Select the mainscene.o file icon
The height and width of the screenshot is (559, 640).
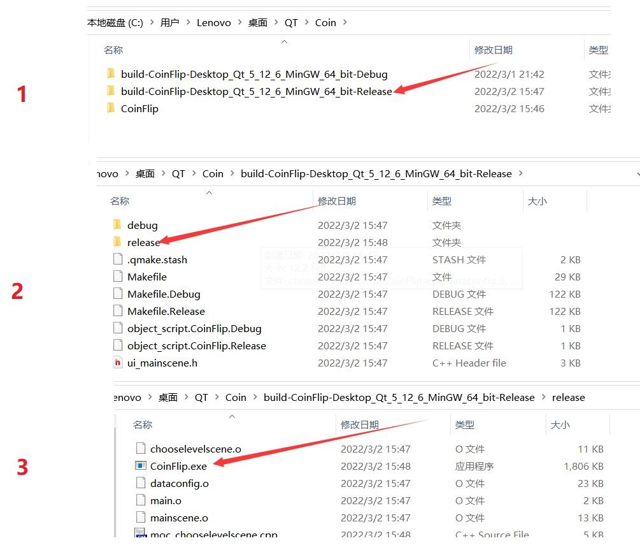(x=140, y=517)
